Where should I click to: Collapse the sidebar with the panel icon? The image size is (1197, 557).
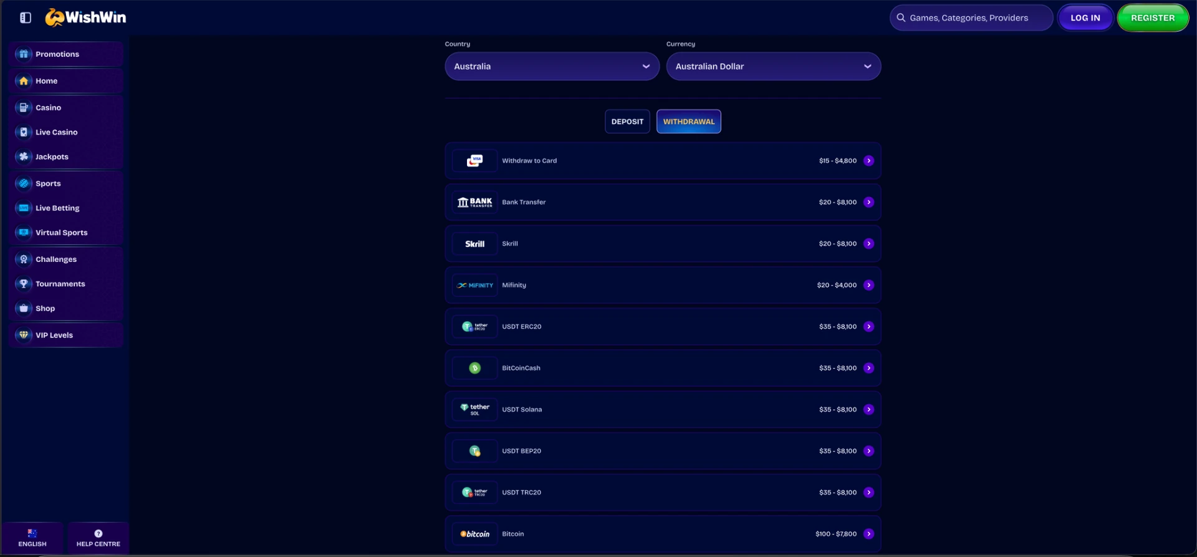click(26, 17)
